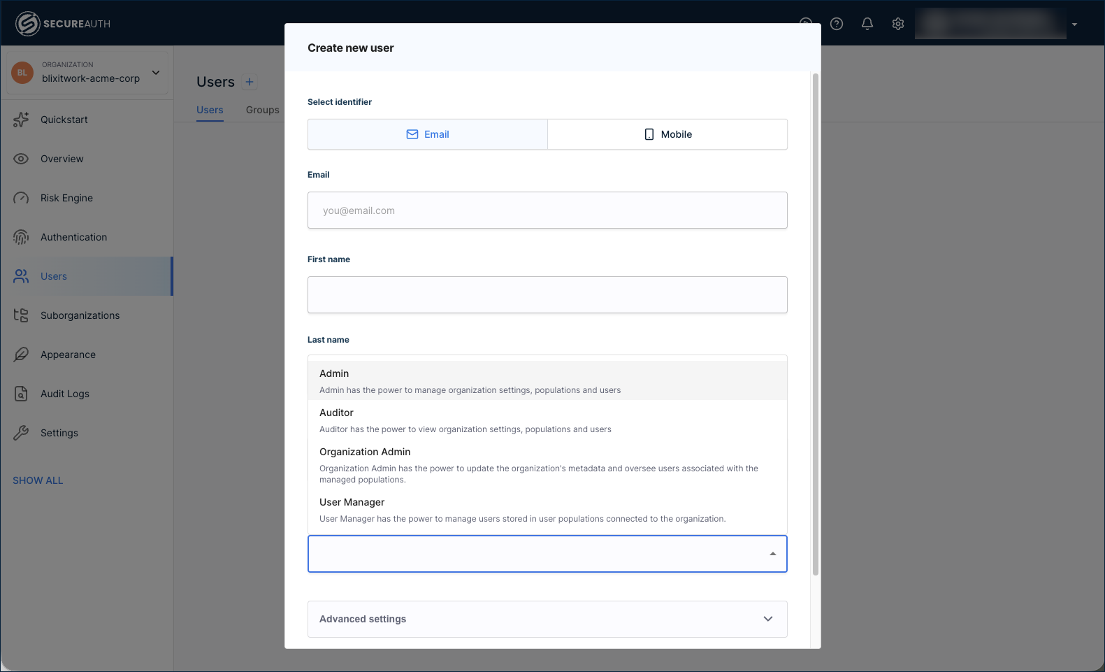This screenshot has height=672, width=1105.
Task: Expand the Advanced settings section
Action: (547, 619)
